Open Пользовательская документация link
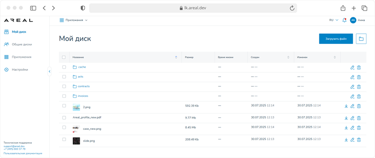Viewport: 375px width, 158px height. pyautogui.click(x=23, y=153)
